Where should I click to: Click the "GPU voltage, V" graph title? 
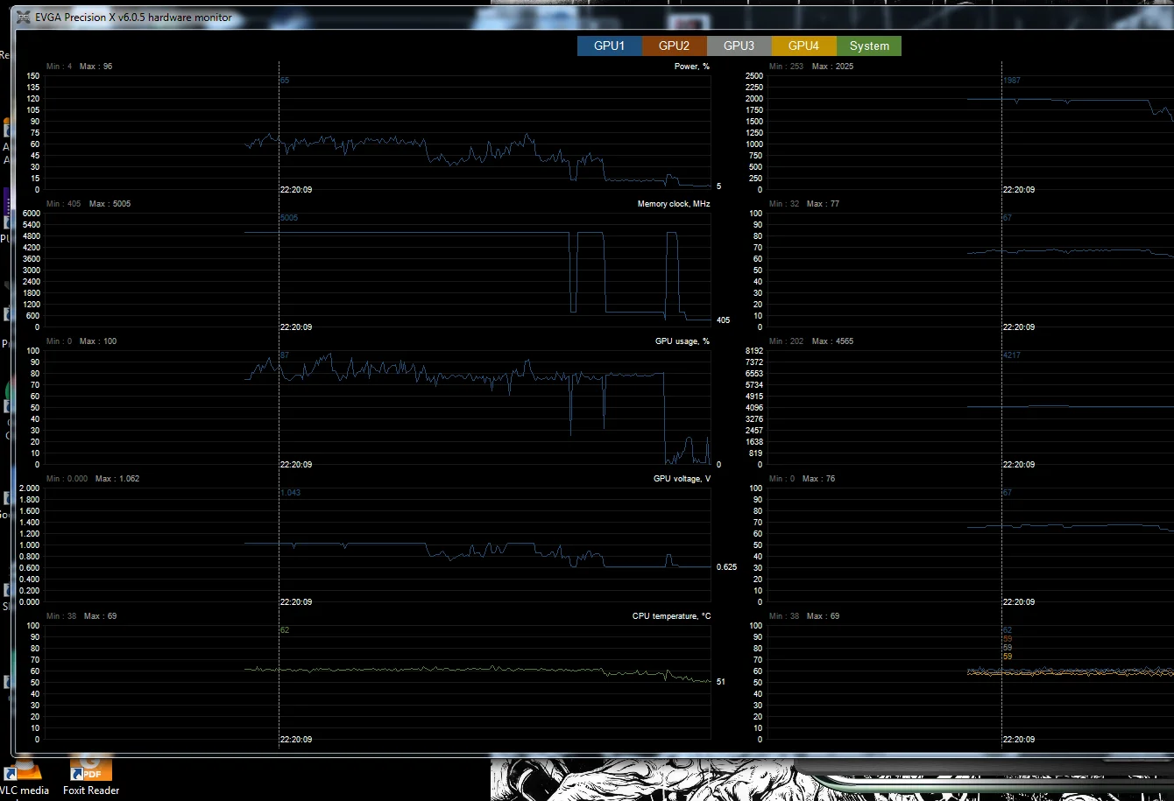(x=682, y=479)
